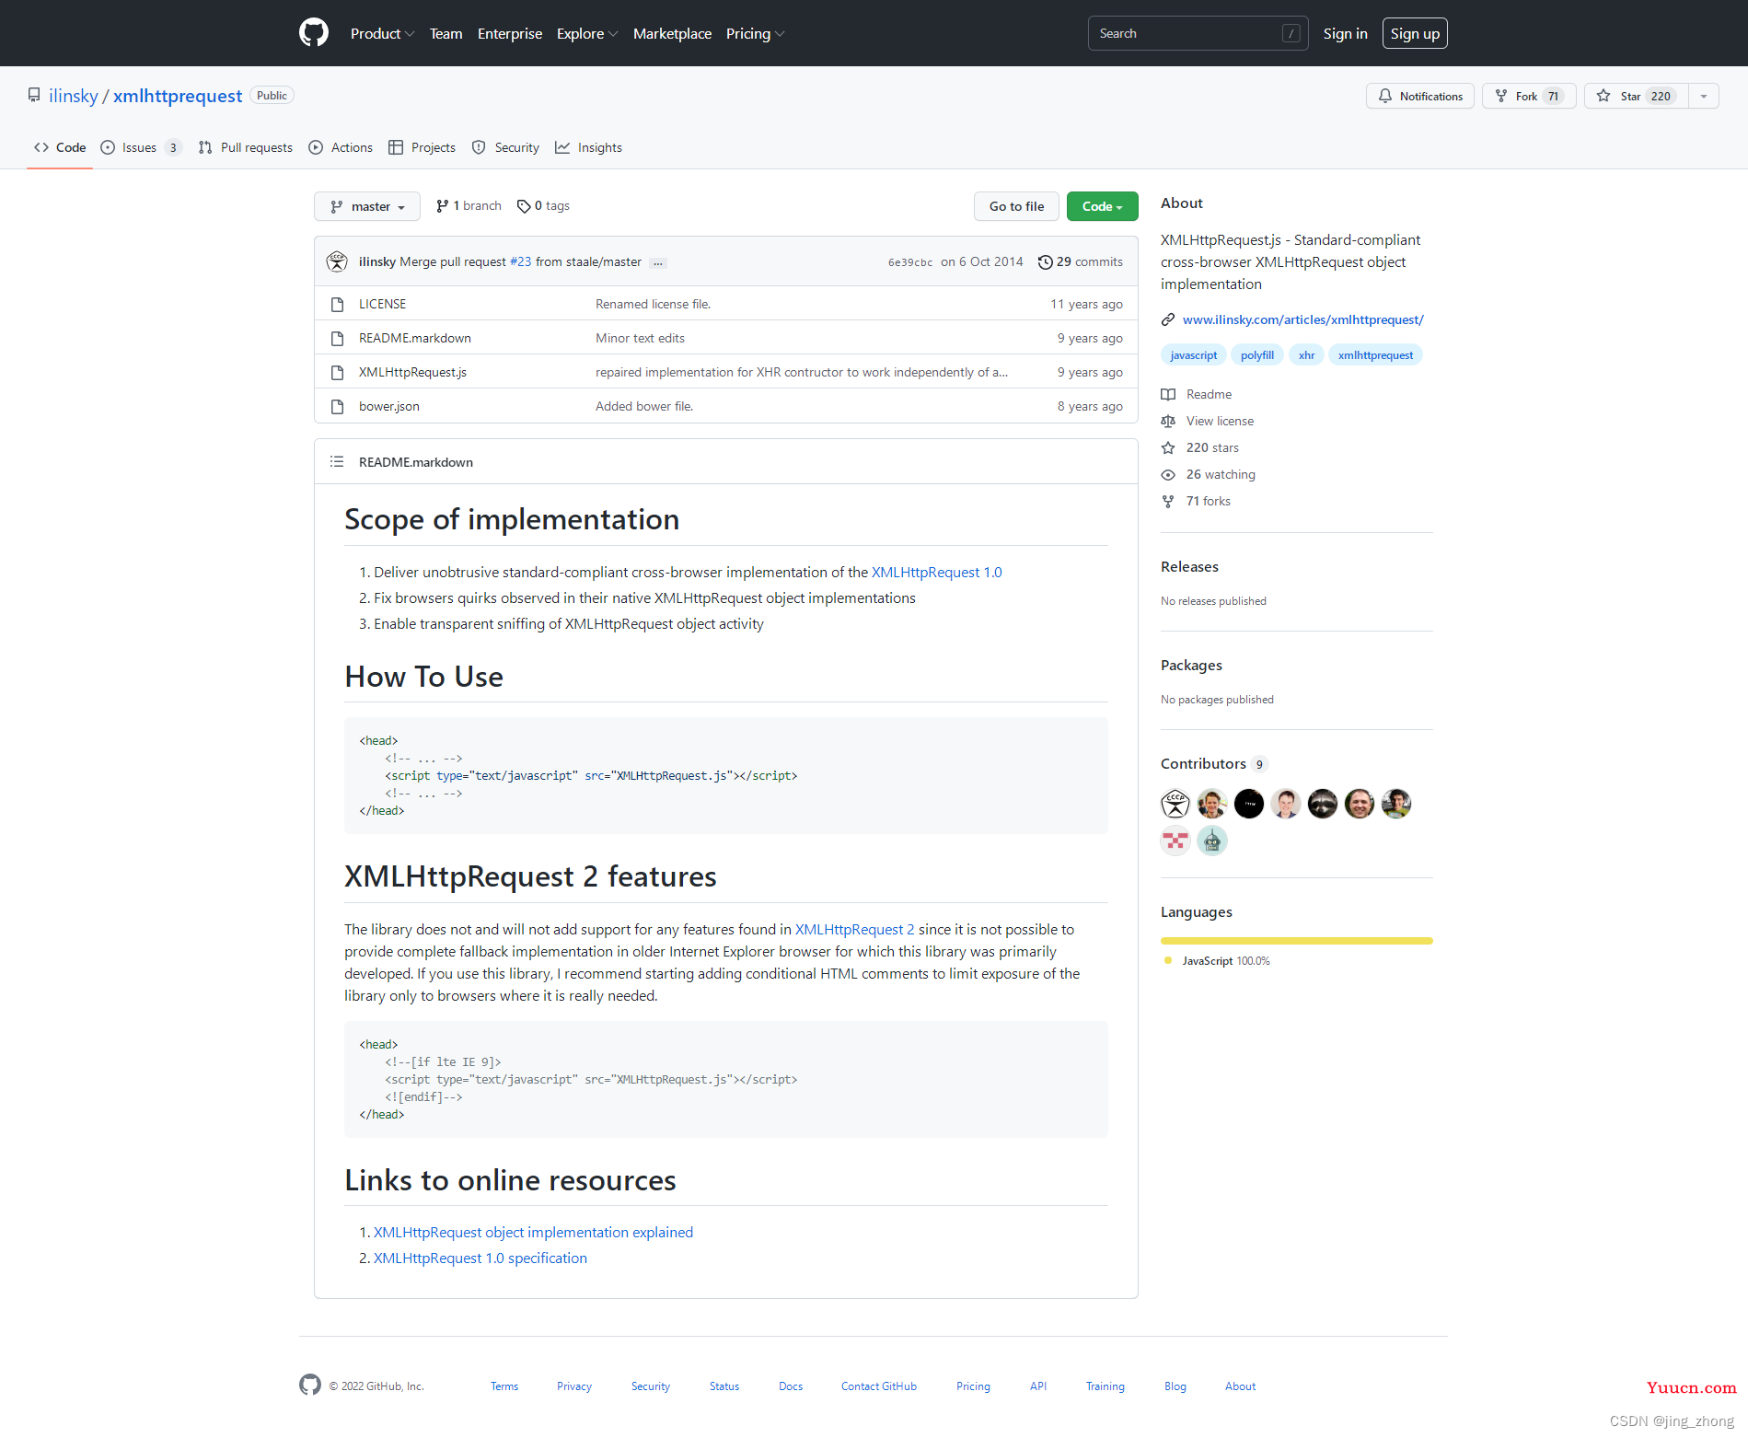Click ilinsky's commit author avatar
The height and width of the screenshot is (1438, 1748).
pos(337,261)
